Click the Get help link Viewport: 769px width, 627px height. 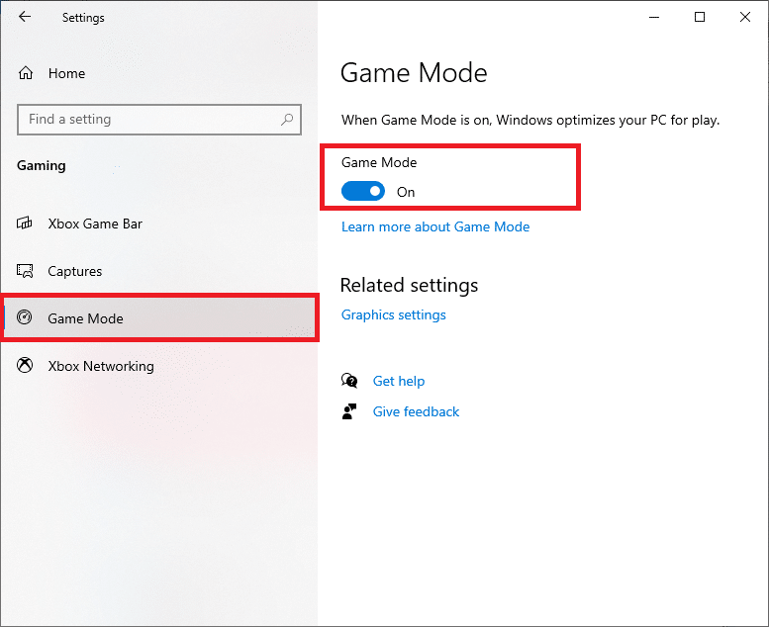tap(399, 381)
